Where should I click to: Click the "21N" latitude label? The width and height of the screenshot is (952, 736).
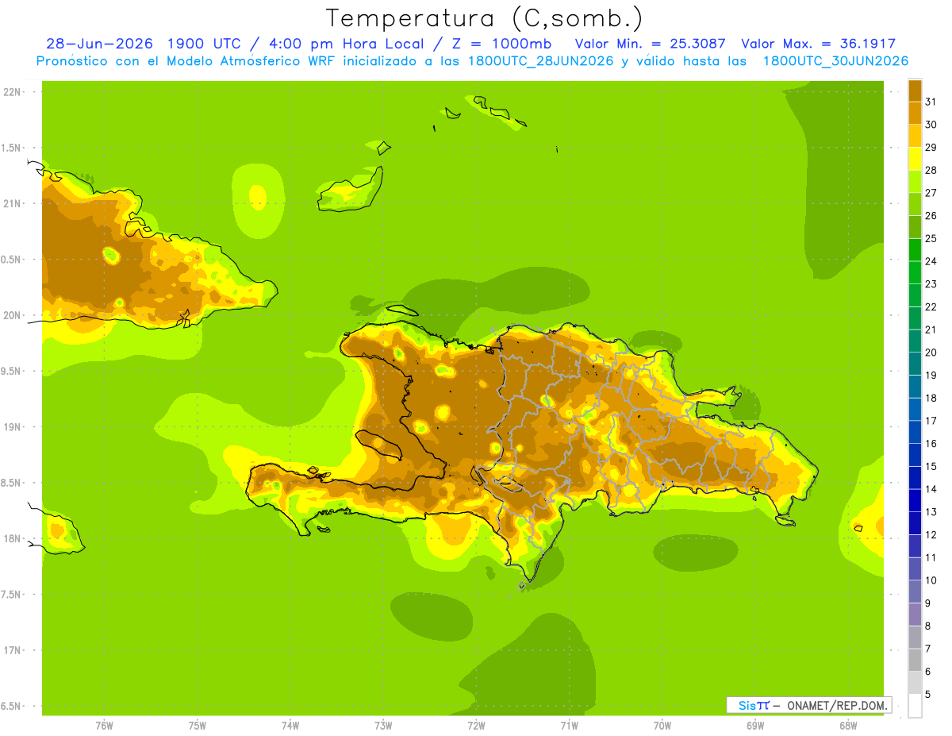pos(13,204)
